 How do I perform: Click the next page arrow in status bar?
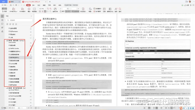(28, 108)
